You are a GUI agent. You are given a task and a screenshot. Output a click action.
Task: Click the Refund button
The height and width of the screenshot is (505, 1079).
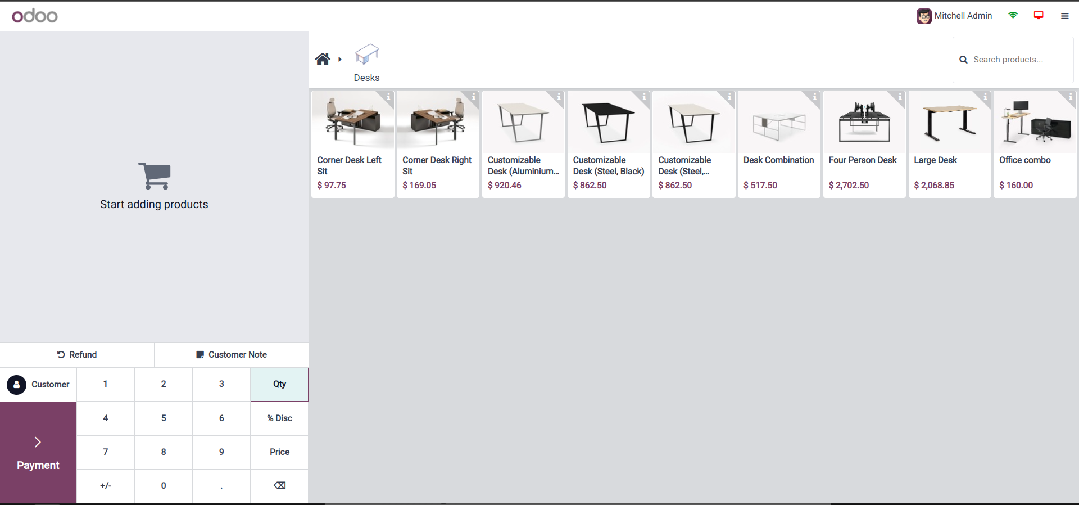77,355
